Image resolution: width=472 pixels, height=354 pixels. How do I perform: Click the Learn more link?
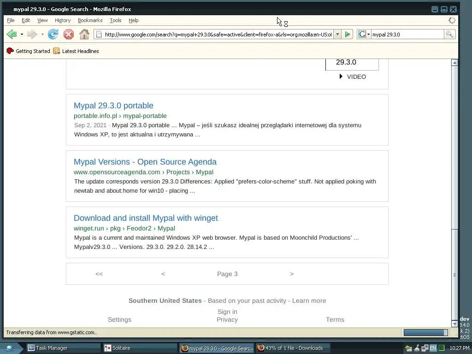pyautogui.click(x=309, y=301)
